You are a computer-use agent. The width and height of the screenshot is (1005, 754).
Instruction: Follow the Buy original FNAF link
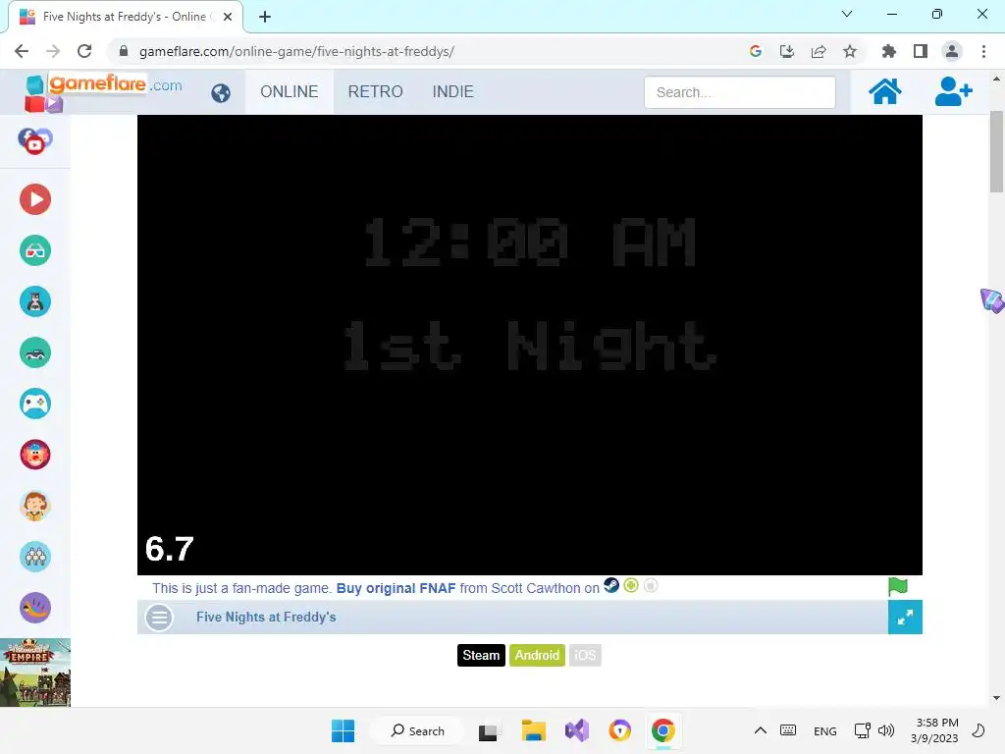(397, 589)
